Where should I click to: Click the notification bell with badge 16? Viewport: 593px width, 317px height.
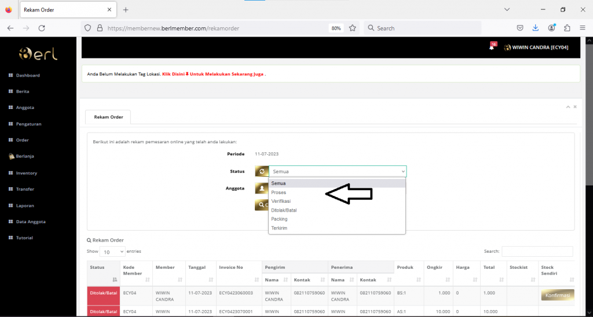tap(492, 48)
